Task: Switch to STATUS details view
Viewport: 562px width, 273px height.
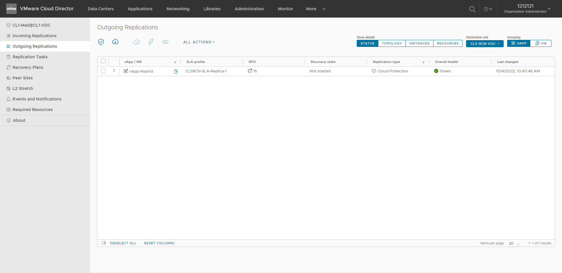Action: pos(367,43)
